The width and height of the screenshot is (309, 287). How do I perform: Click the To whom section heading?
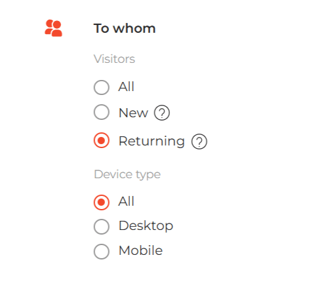(125, 28)
